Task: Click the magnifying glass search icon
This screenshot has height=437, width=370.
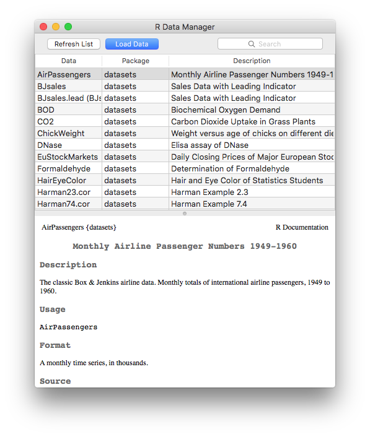Action: tap(252, 44)
